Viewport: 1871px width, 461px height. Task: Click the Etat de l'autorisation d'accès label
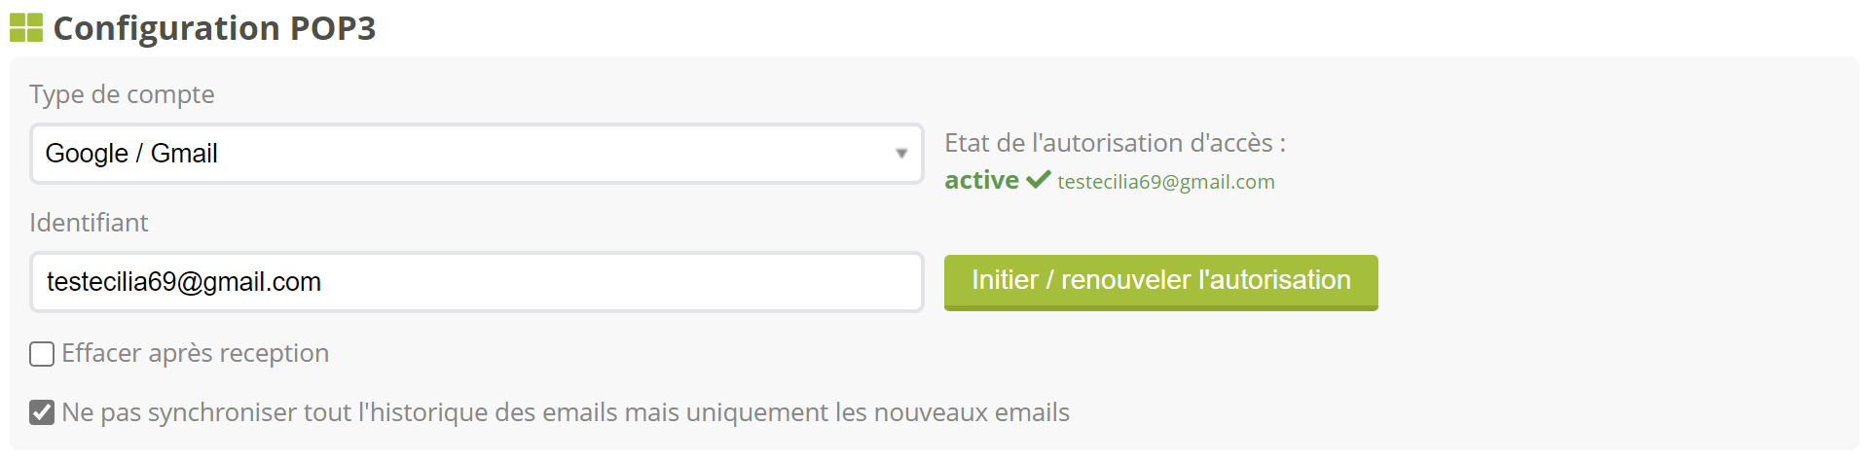[x=1115, y=143]
